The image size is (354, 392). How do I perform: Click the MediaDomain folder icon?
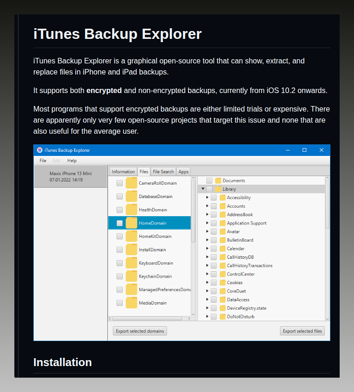131,303
